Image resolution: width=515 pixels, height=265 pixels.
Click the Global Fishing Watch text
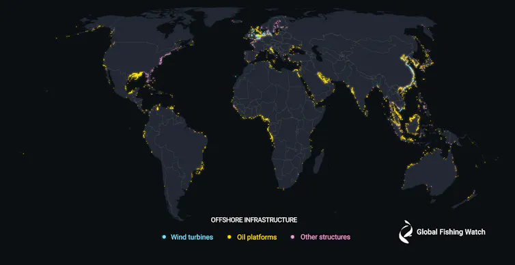pyautogui.click(x=451, y=232)
